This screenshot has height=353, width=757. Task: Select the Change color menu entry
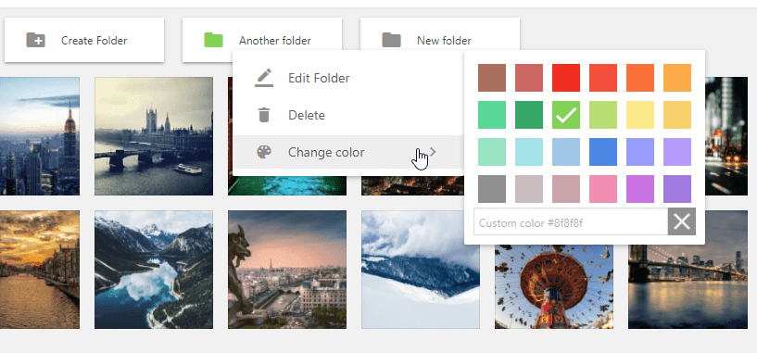(x=348, y=152)
